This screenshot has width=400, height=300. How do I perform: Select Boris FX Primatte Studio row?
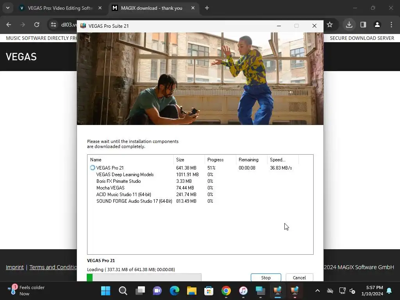200,181
